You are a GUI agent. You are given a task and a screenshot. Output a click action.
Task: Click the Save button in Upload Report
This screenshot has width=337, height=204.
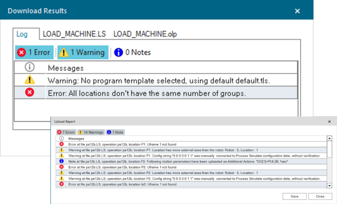294,196
